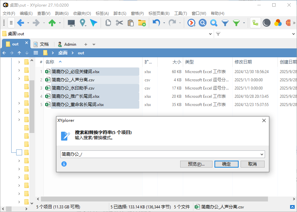Open the 工具(T) menu
Viewport: 297px width, 212px height.
(x=180, y=13)
